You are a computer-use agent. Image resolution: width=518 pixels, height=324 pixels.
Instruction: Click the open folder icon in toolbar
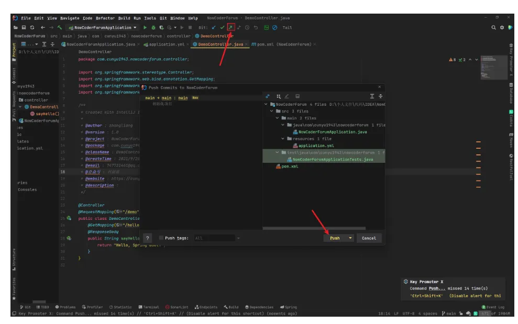[16, 27]
